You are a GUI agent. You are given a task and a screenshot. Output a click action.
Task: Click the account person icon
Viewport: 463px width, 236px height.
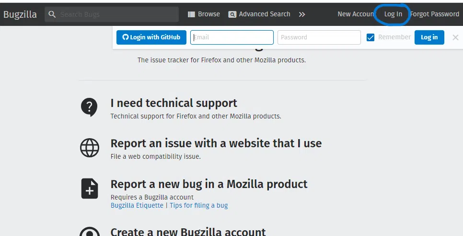pyautogui.click(x=89, y=231)
